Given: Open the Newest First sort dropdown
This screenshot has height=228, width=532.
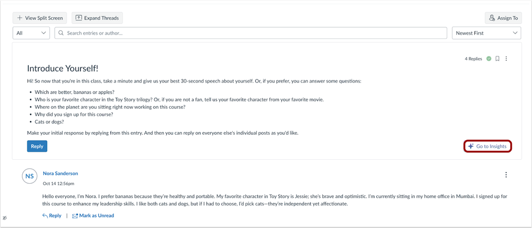Looking at the screenshot, I should click(486, 33).
